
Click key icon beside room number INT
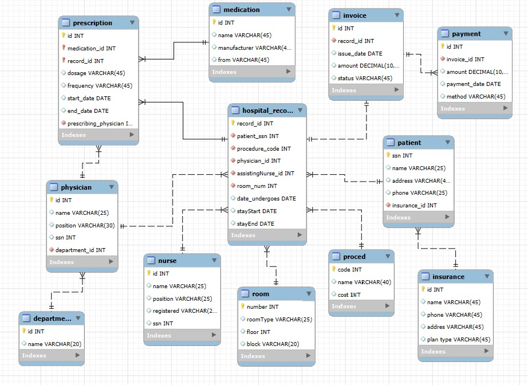point(242,306)
